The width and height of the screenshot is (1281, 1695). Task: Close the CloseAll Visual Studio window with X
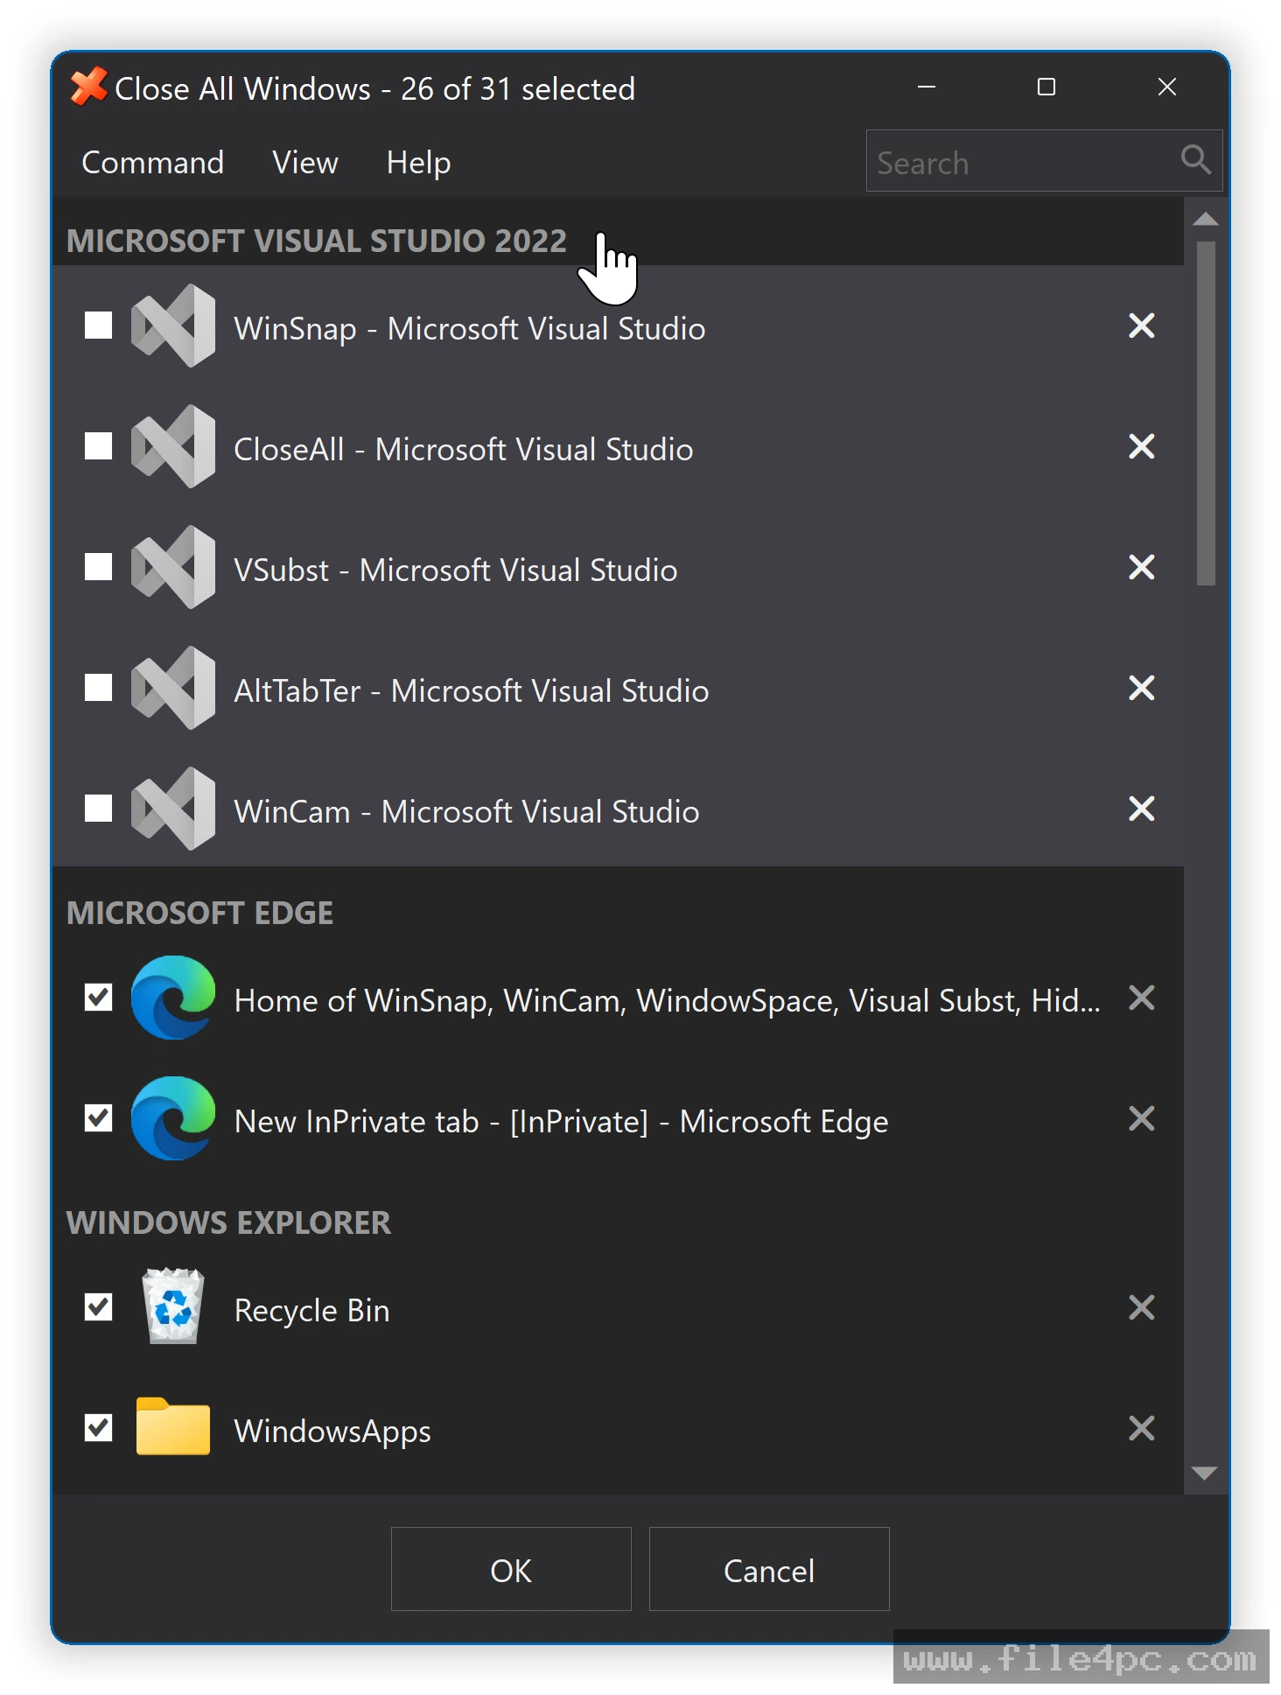click(x=1142, y=446)
